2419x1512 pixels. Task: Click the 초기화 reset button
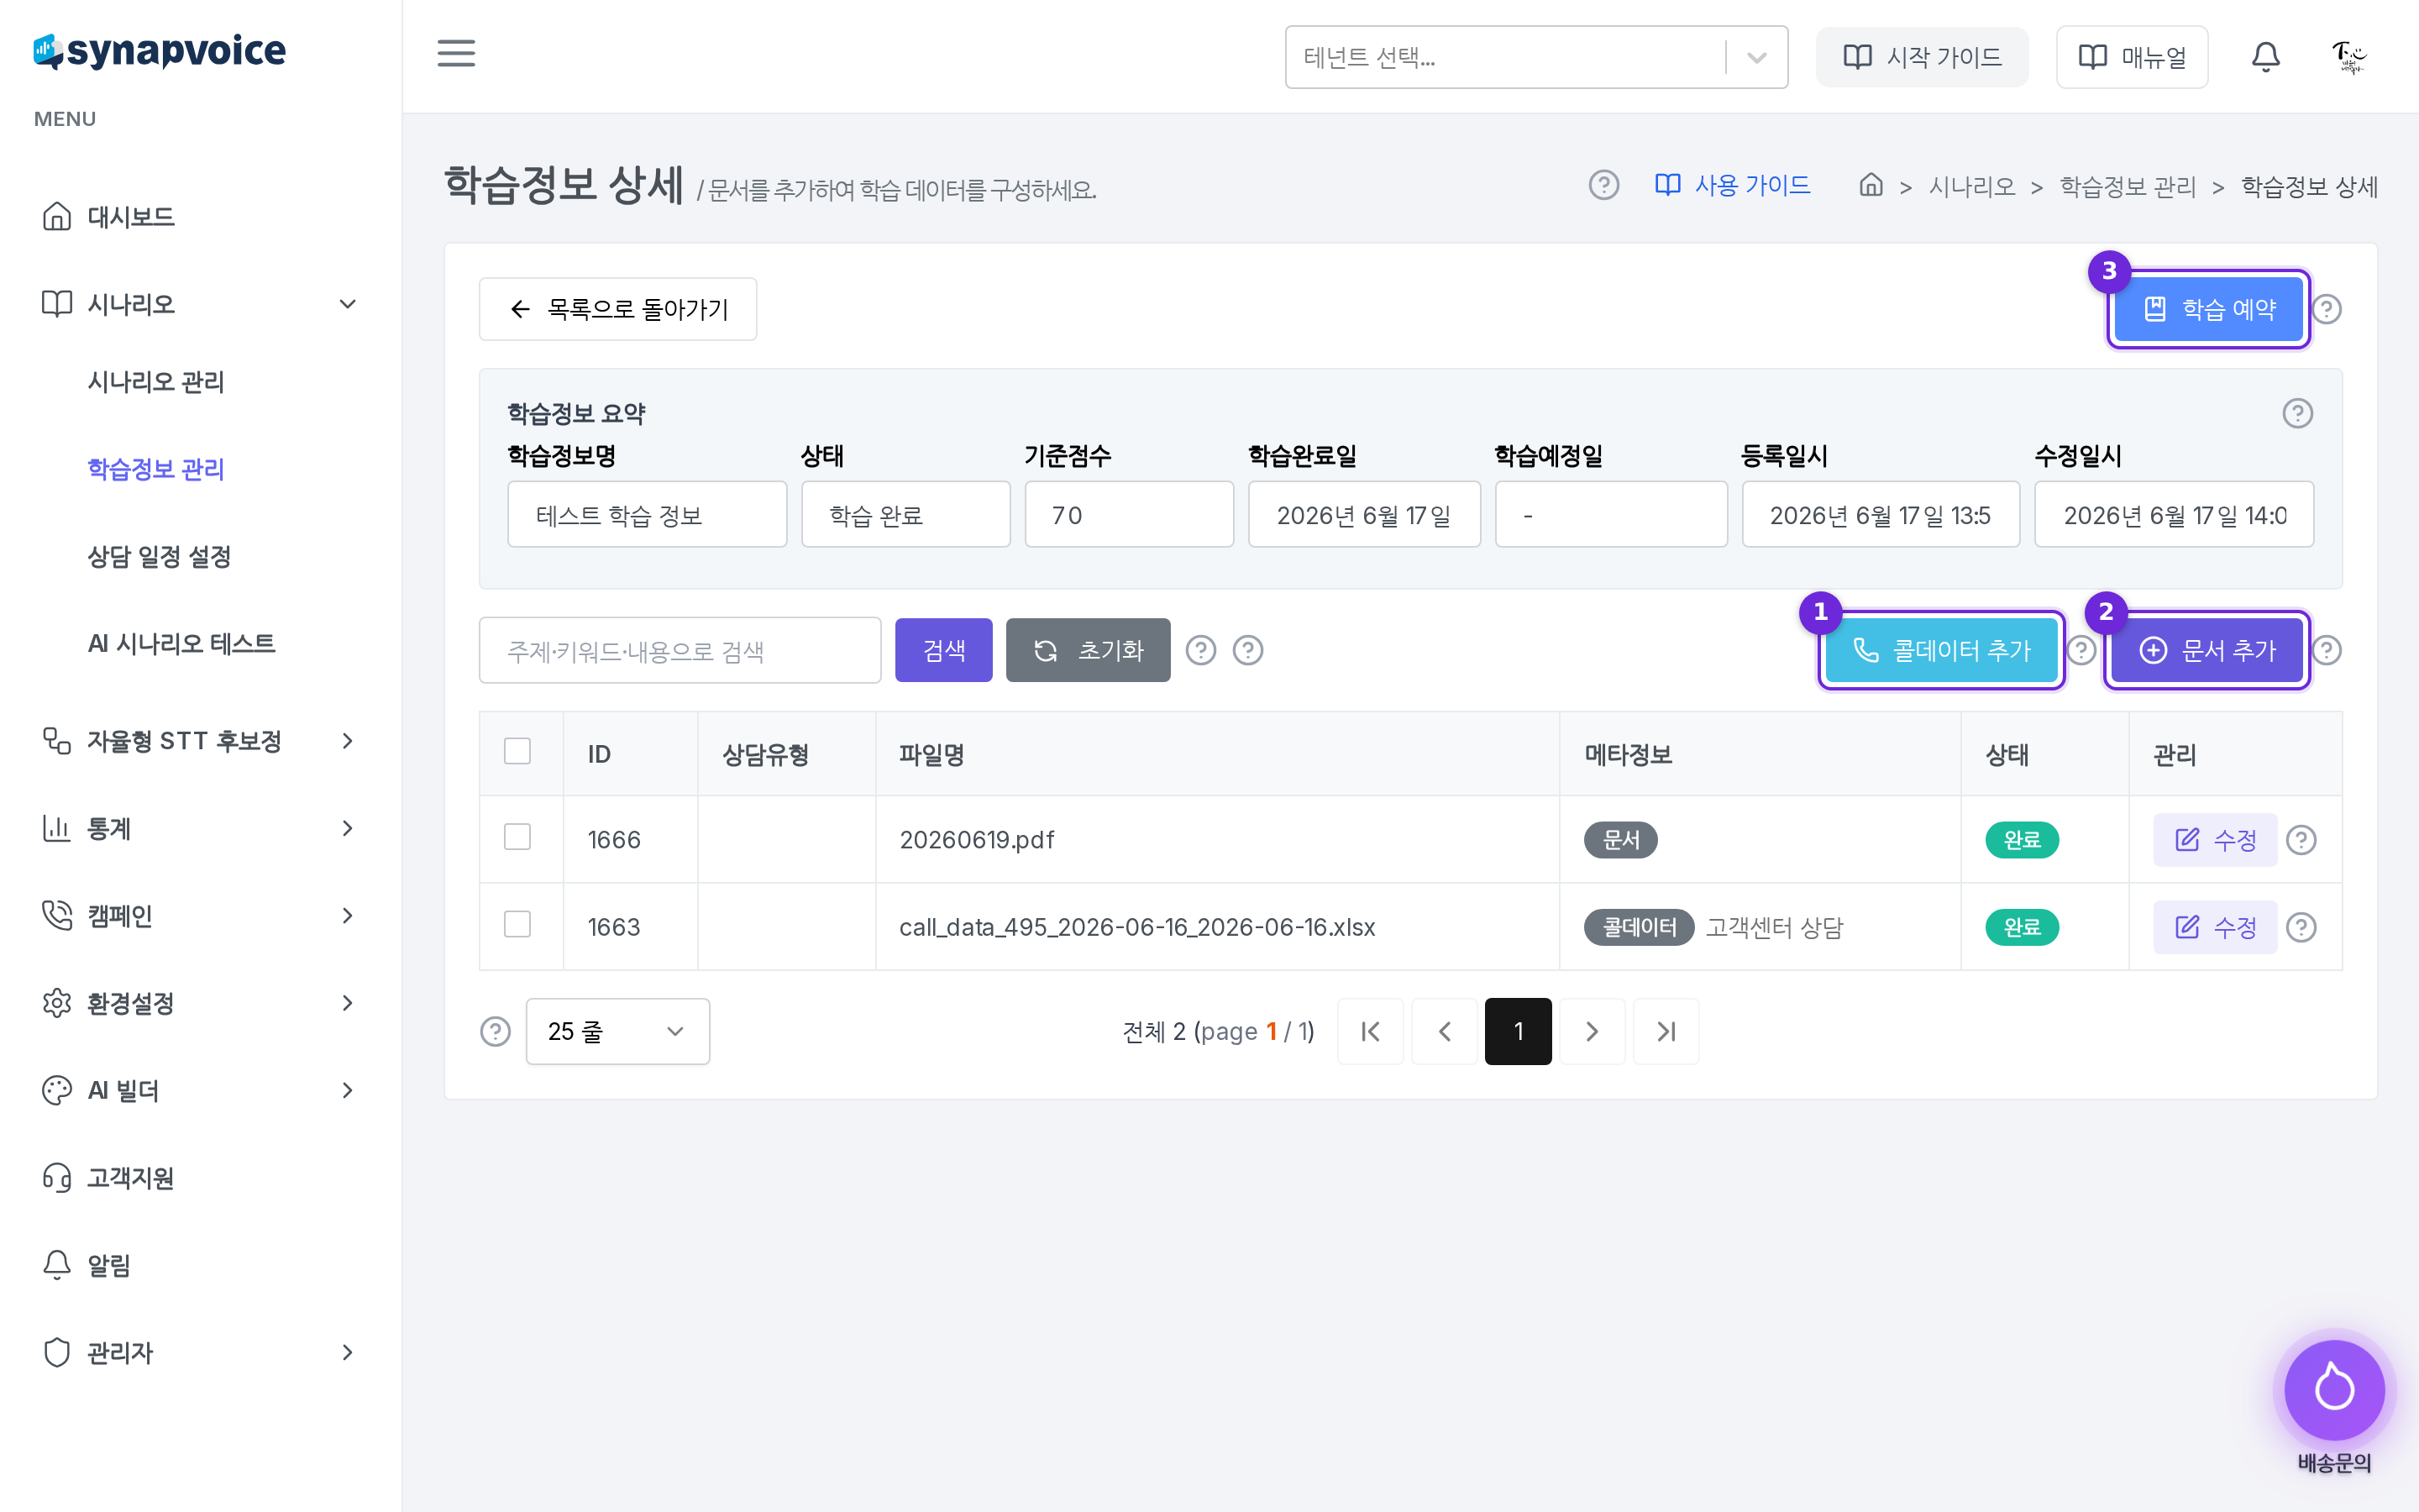[x=1088, y=650]
